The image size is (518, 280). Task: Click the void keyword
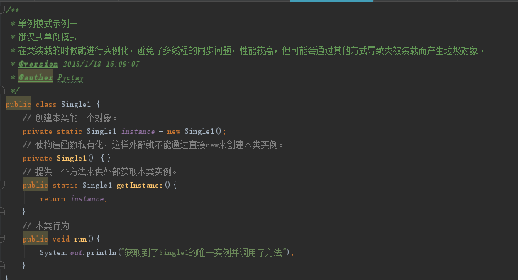(x=61, y=239)
